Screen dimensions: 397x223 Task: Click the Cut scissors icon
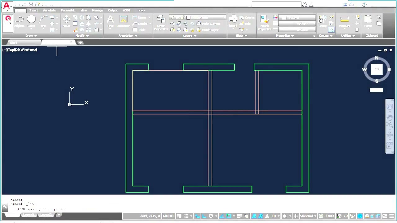[x=379, y=17]
